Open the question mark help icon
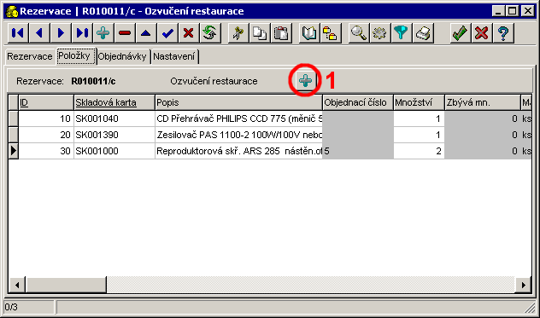Image resolution: width=540 pixels, height=318 pixels. (503, 33)
